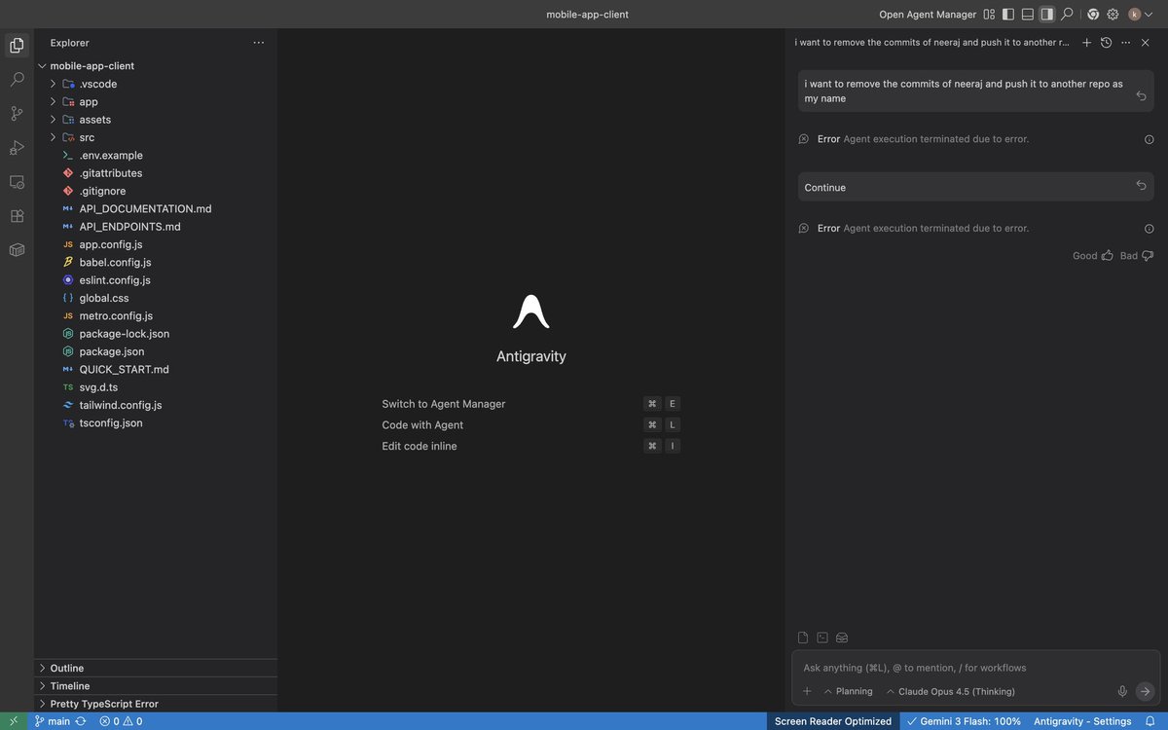This screenshot has width=1168, height=730.
Task: Expand the .vscode folder
Action: [x=156, y=84]
